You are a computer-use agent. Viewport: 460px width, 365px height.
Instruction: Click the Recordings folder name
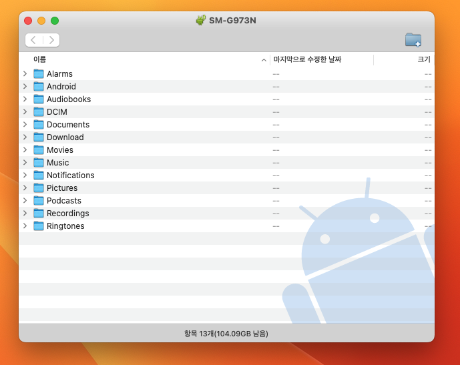pos(68,214)
